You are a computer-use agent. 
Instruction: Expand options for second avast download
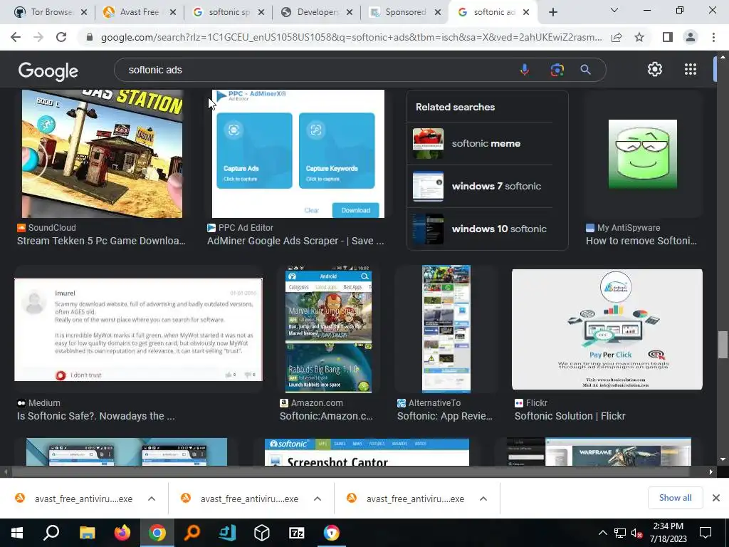coord(318,499)
